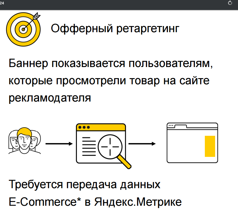Click the text 'Требуется передача данных'
The height and width of the screenshot is (223, 238).
[x=85, y=185]
